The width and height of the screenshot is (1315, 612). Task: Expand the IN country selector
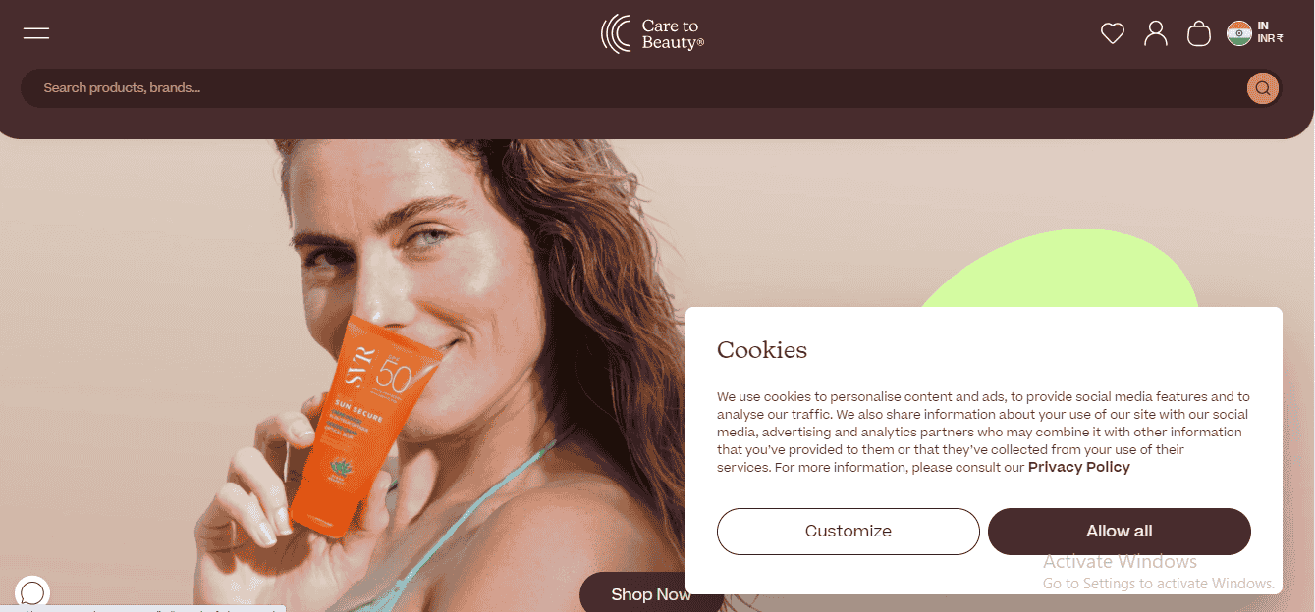pos(1263,25)
